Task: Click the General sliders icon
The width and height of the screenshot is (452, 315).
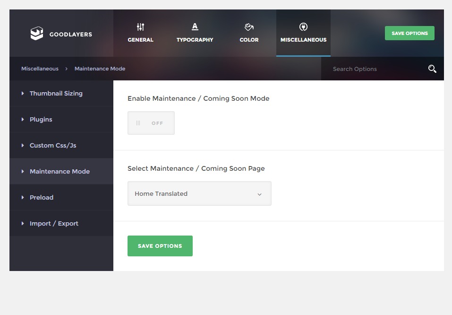Action: 140,27
